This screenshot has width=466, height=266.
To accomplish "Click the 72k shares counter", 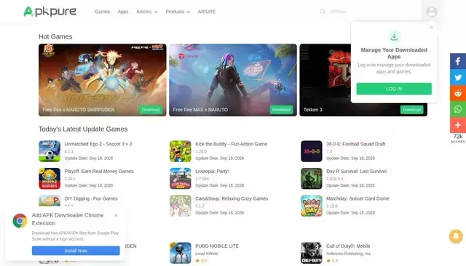I will click(458, 138).
